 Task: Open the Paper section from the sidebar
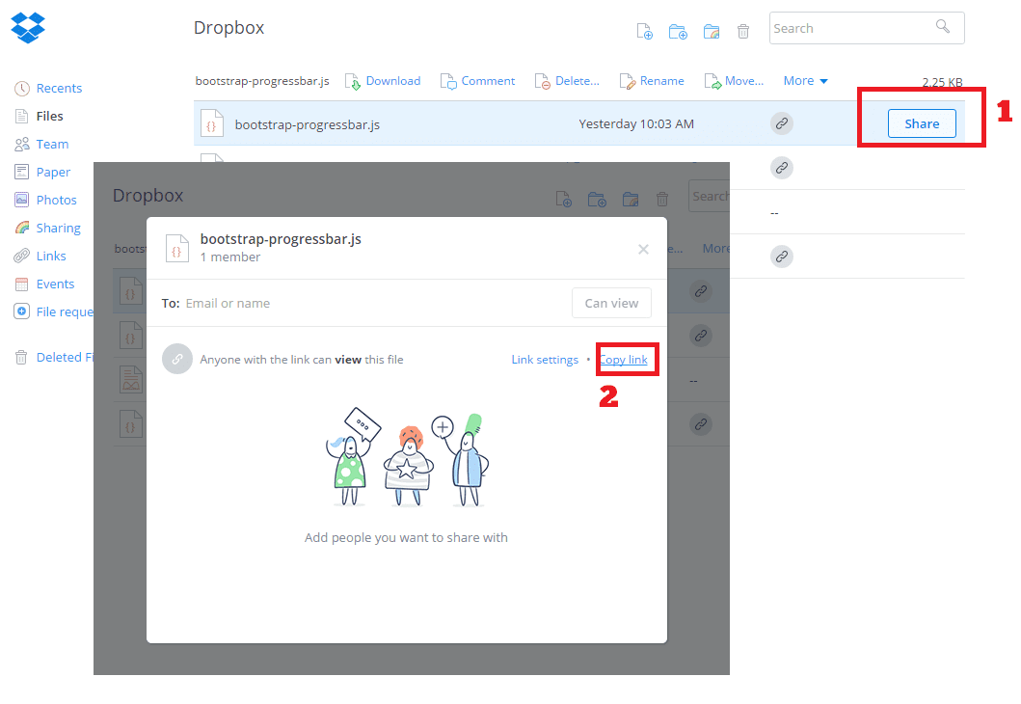click(x=51, y=172)
